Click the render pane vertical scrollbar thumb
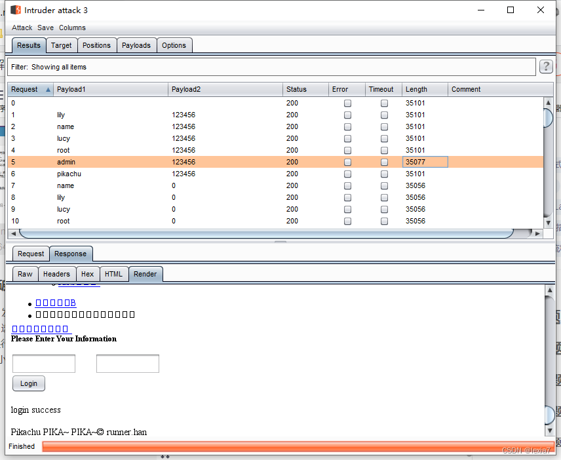Viewport: 561px width, 460px height. click(x=550, y=414)
